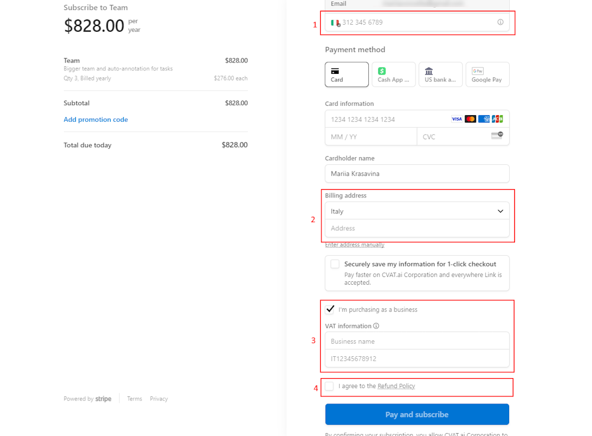The image size is (592, 436).
Task: Open the Italy country dropdown
Action: click(417, 211)
